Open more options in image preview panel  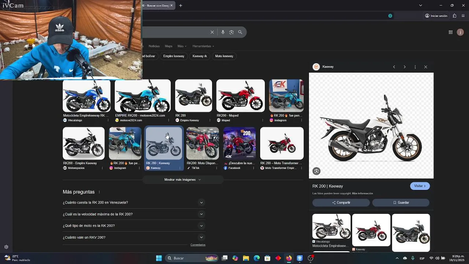[x=415, y=67]
